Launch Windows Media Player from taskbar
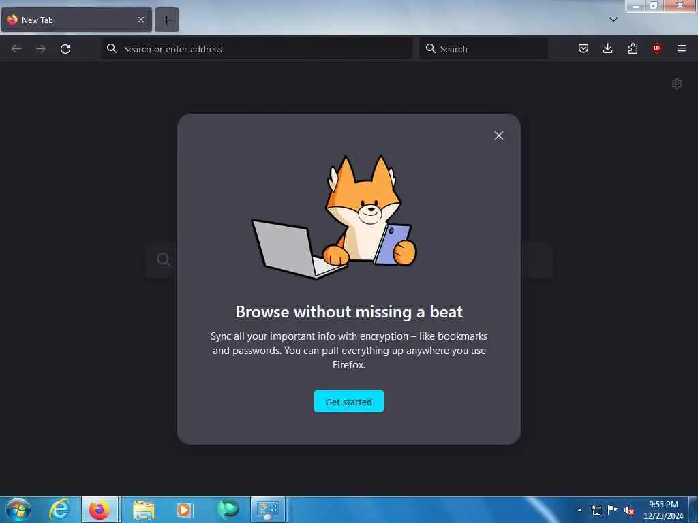 click(x=184, y=509)
